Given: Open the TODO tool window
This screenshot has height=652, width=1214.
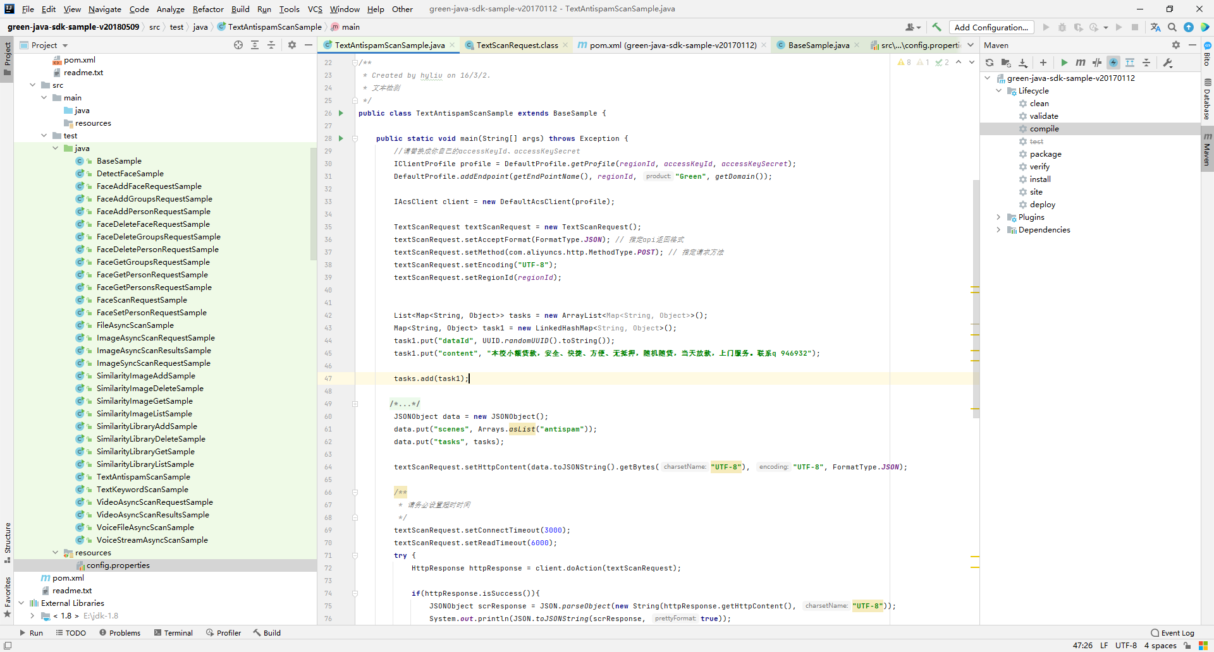Looking at the screenshot, I should [x=71, y=632].
